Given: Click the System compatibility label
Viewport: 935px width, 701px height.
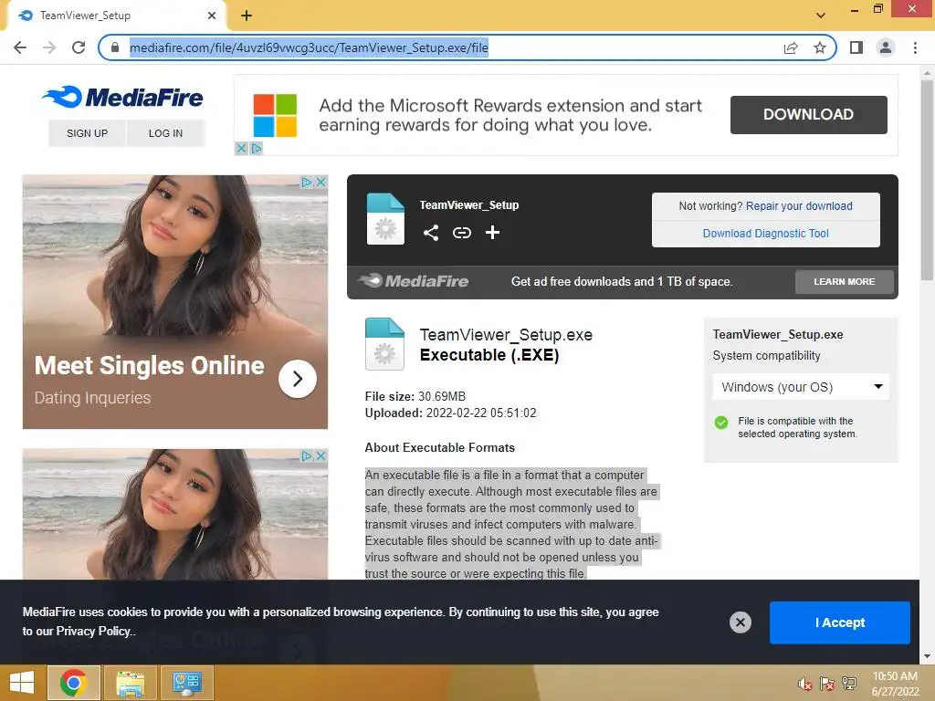Looking at the screenshot, I should [767, 356].
